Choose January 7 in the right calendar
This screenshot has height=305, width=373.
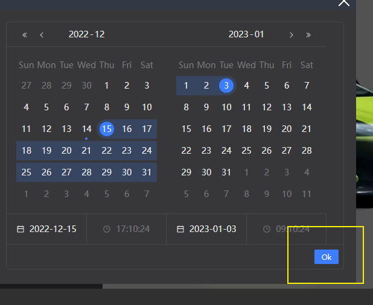click(307, 86)
